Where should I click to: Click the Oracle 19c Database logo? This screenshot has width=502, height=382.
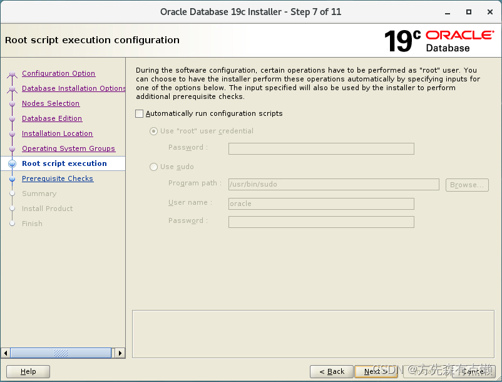pyautogui.click(x=439, y=41)
